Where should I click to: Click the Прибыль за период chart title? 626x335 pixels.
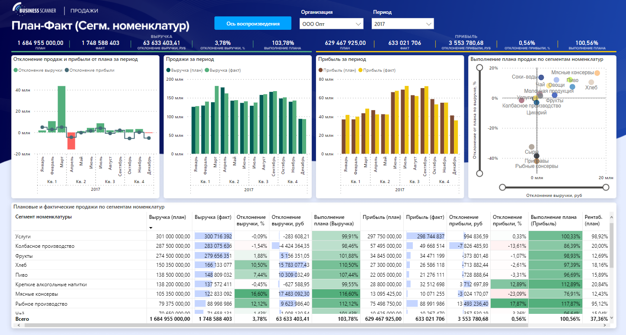click(x=342, y=59)
